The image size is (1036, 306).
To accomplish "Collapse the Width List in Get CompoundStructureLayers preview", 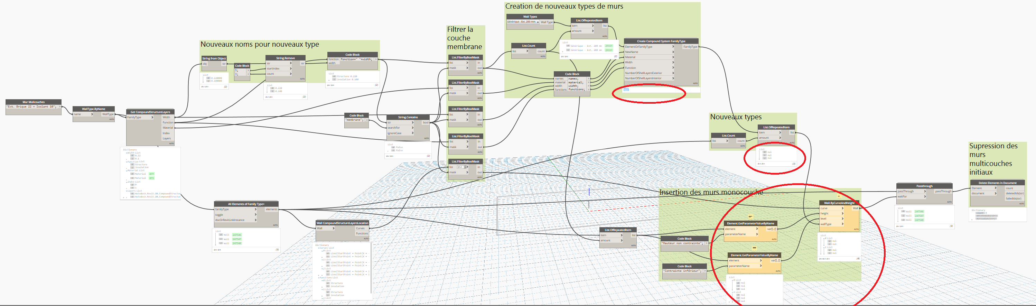I will pos(127,153).
